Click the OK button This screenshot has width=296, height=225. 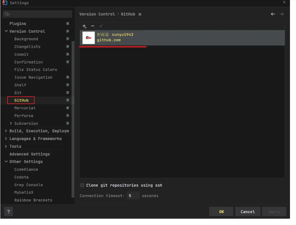point(221,212)
